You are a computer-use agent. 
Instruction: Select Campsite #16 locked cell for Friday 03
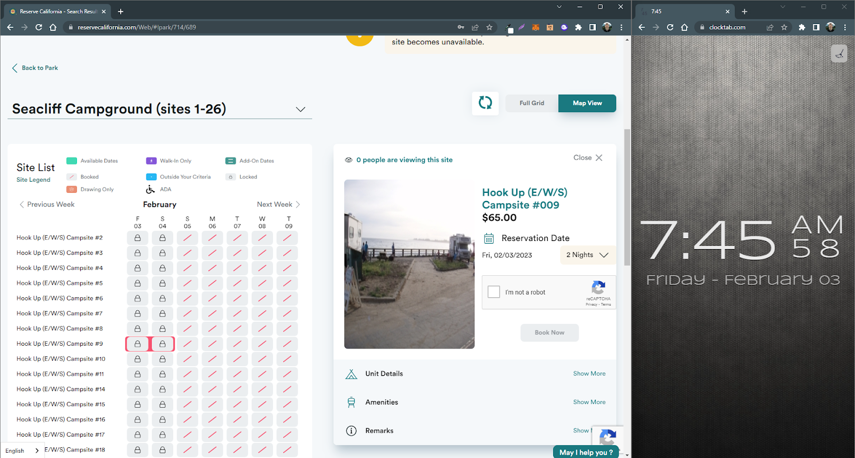[137, 420]
